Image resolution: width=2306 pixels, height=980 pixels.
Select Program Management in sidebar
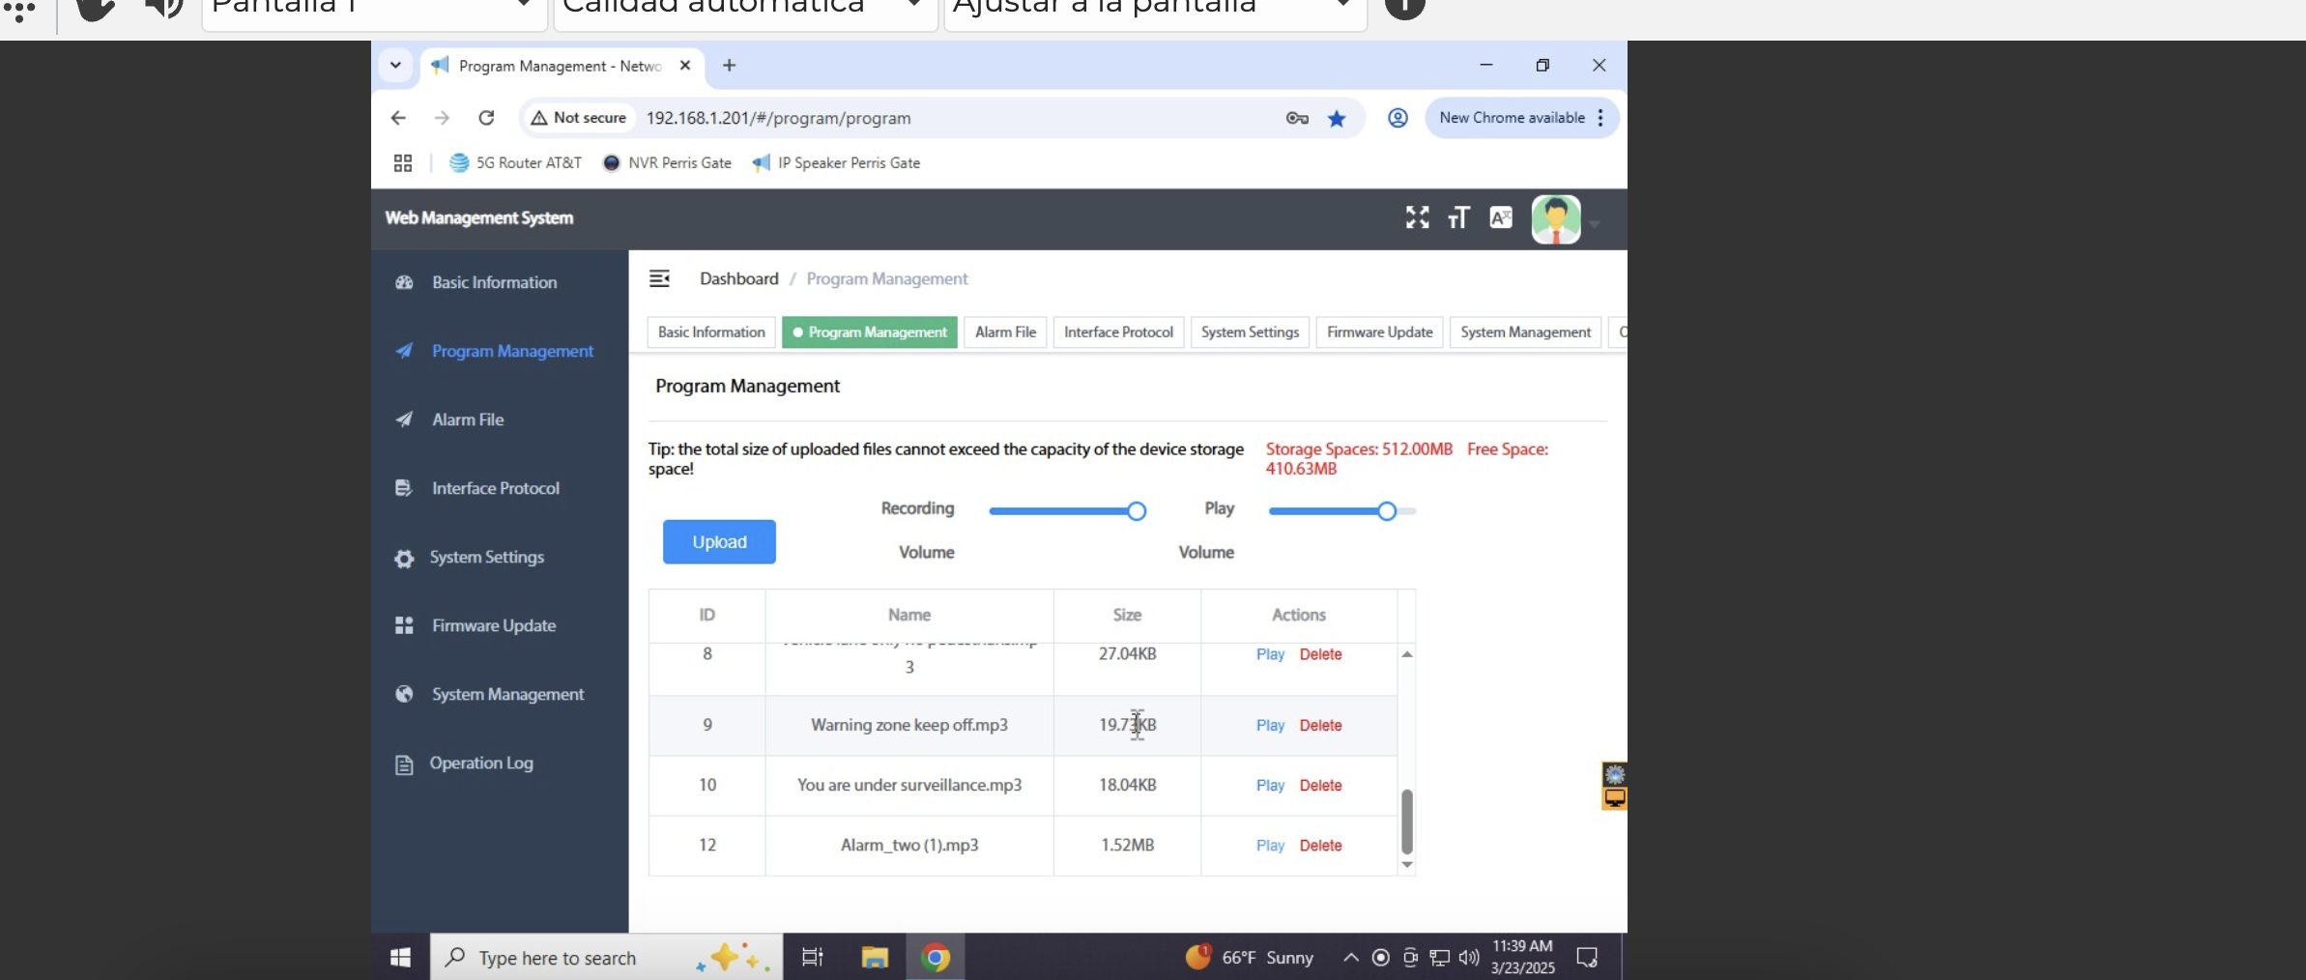(x=512, y=351)
